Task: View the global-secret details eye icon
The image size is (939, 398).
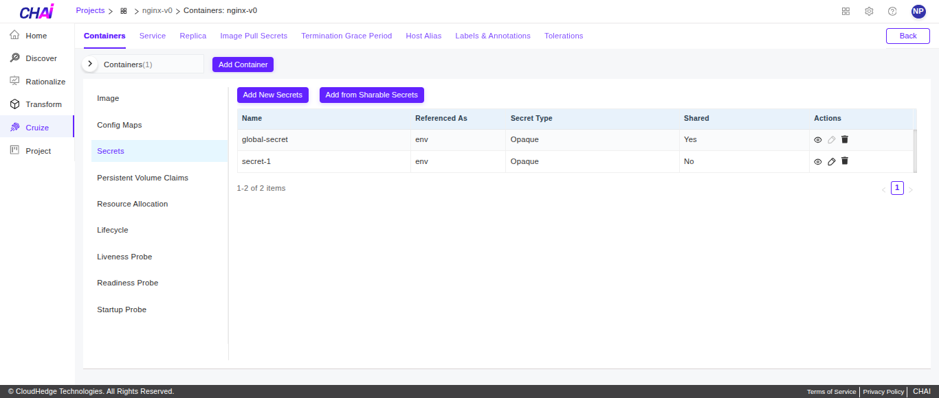Action: [818, 139]
